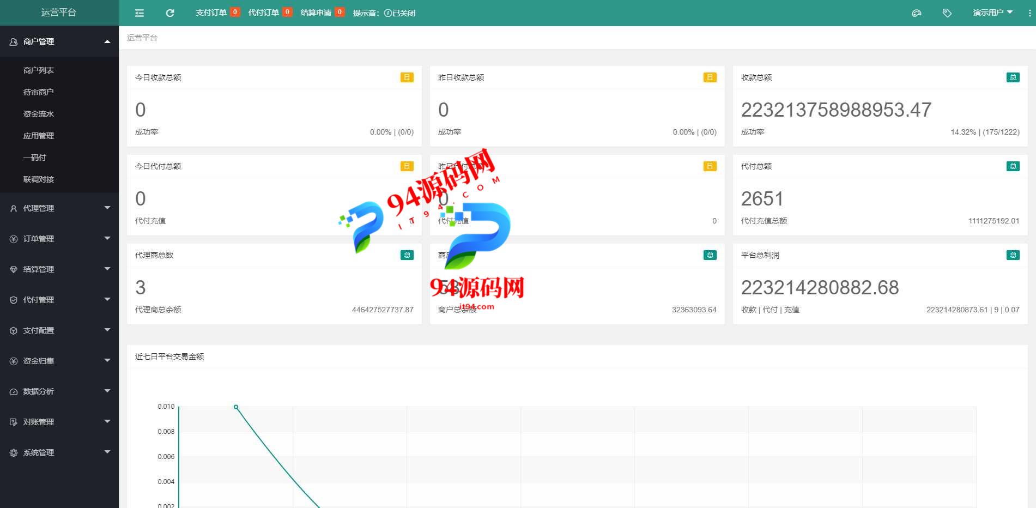Expand the 订单管理 menu arrow
1036x508 pixels.
coord(107,238)
